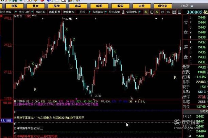The image size is (208, 138).
Task: Select the 服务 tab
Action: 120,6
